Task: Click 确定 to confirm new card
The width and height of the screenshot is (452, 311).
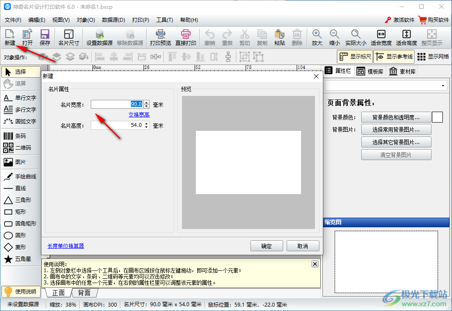Action: click(x=266, y=246)
